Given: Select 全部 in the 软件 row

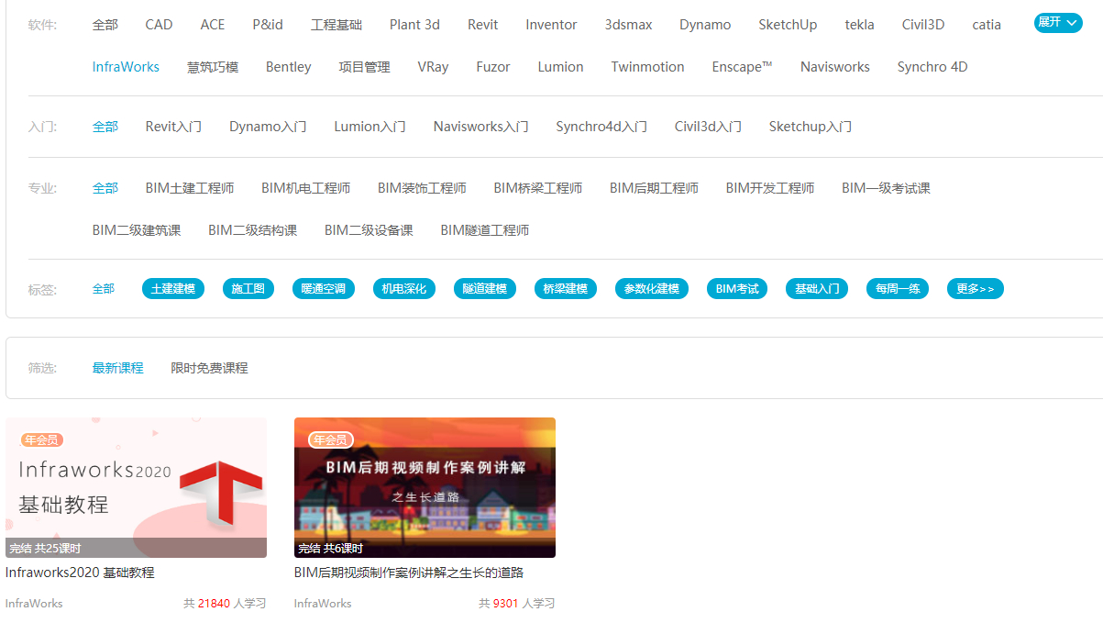Looking at the screenshot, I should 105,25.
